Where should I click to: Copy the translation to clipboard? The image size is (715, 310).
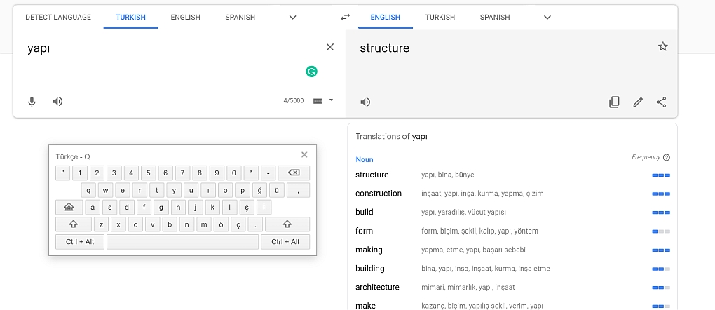(614, 102)
